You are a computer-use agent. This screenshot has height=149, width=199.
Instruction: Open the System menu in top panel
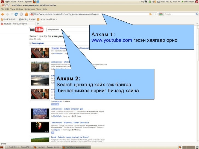pos(28,2)
